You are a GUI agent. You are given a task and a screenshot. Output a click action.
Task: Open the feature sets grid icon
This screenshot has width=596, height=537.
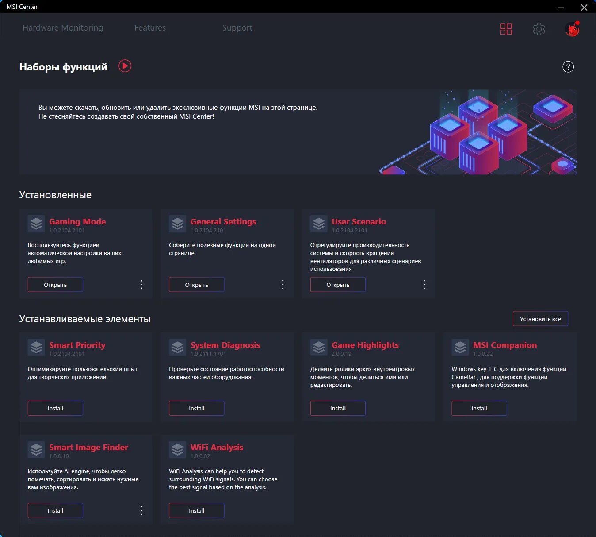(506, 29)
